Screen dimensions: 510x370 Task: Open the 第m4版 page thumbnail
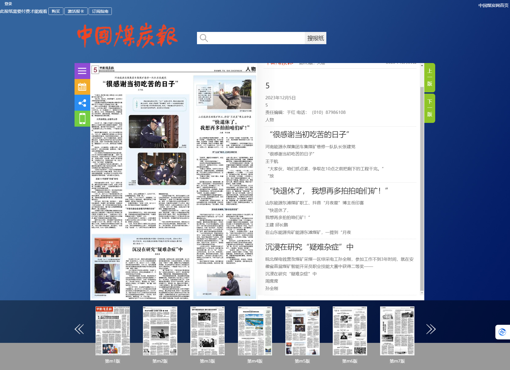255,331
